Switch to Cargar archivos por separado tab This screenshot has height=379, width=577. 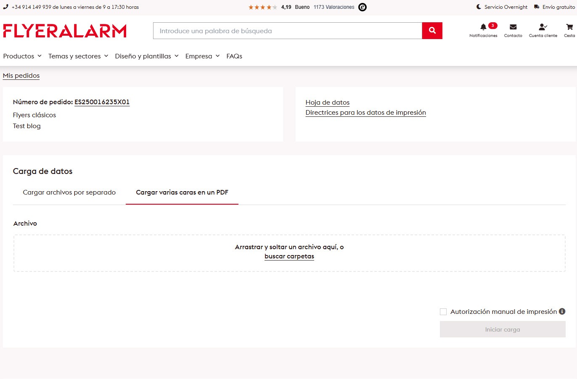click(x=69, y=192)
